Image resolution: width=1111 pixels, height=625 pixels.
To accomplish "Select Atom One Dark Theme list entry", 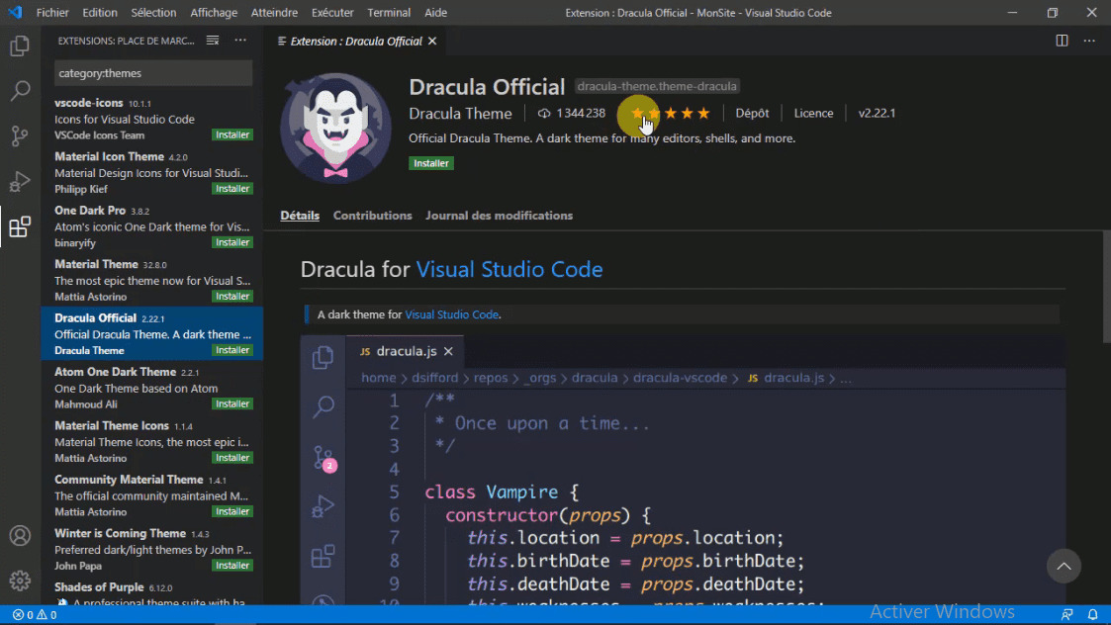I will [152, 388].
